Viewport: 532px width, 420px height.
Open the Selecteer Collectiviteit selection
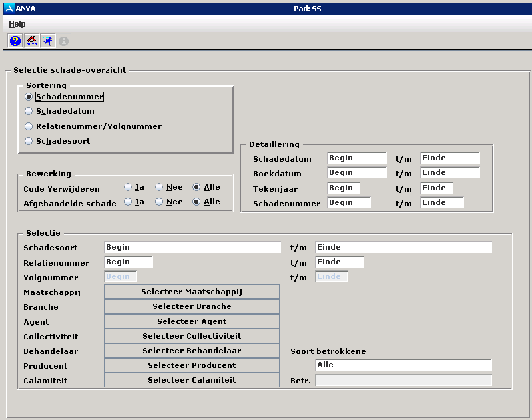coord(192,336)
